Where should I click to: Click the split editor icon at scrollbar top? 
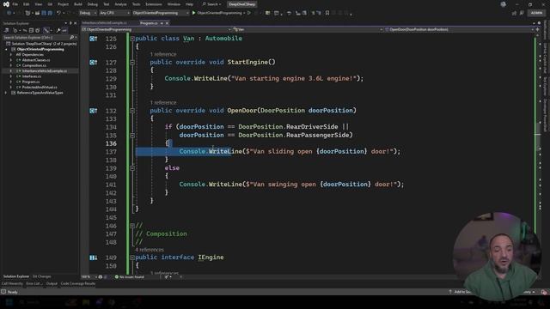[x=537, y=29]
